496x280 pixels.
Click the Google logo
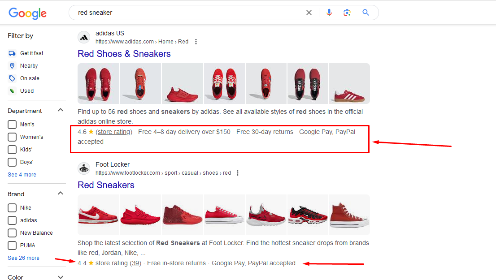pyautogui.click(x=27, y=13)
